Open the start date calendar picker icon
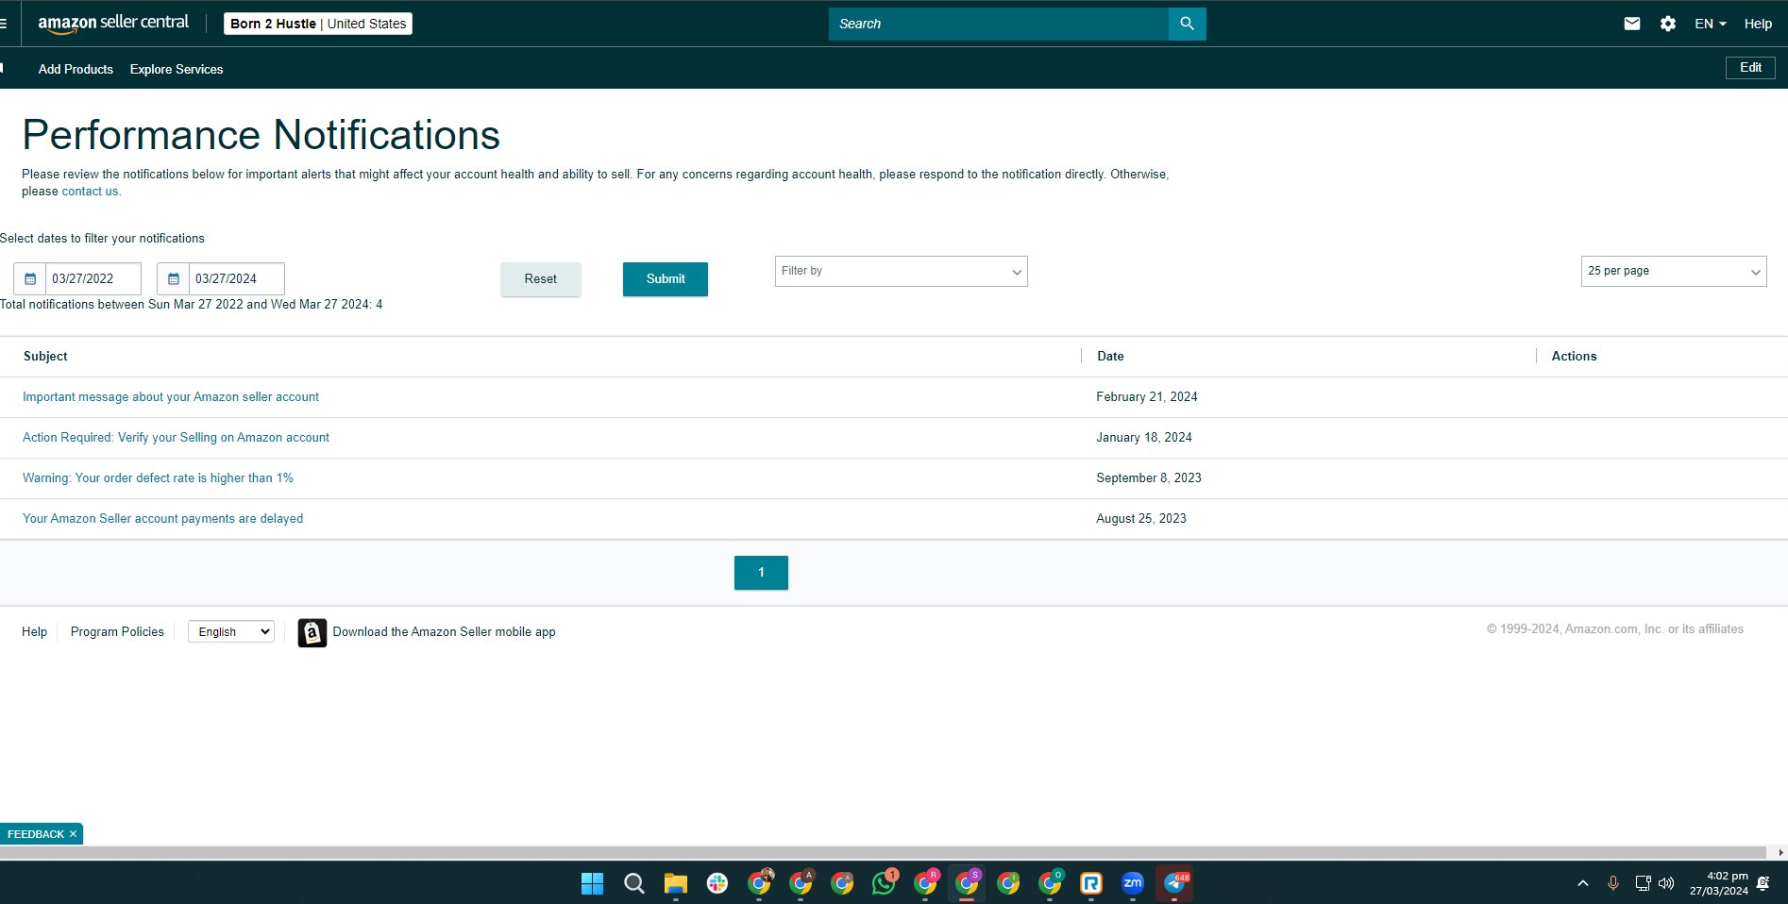Image resolution: width=1788 pixels, height=904 pixels. [x=30, y=279]
